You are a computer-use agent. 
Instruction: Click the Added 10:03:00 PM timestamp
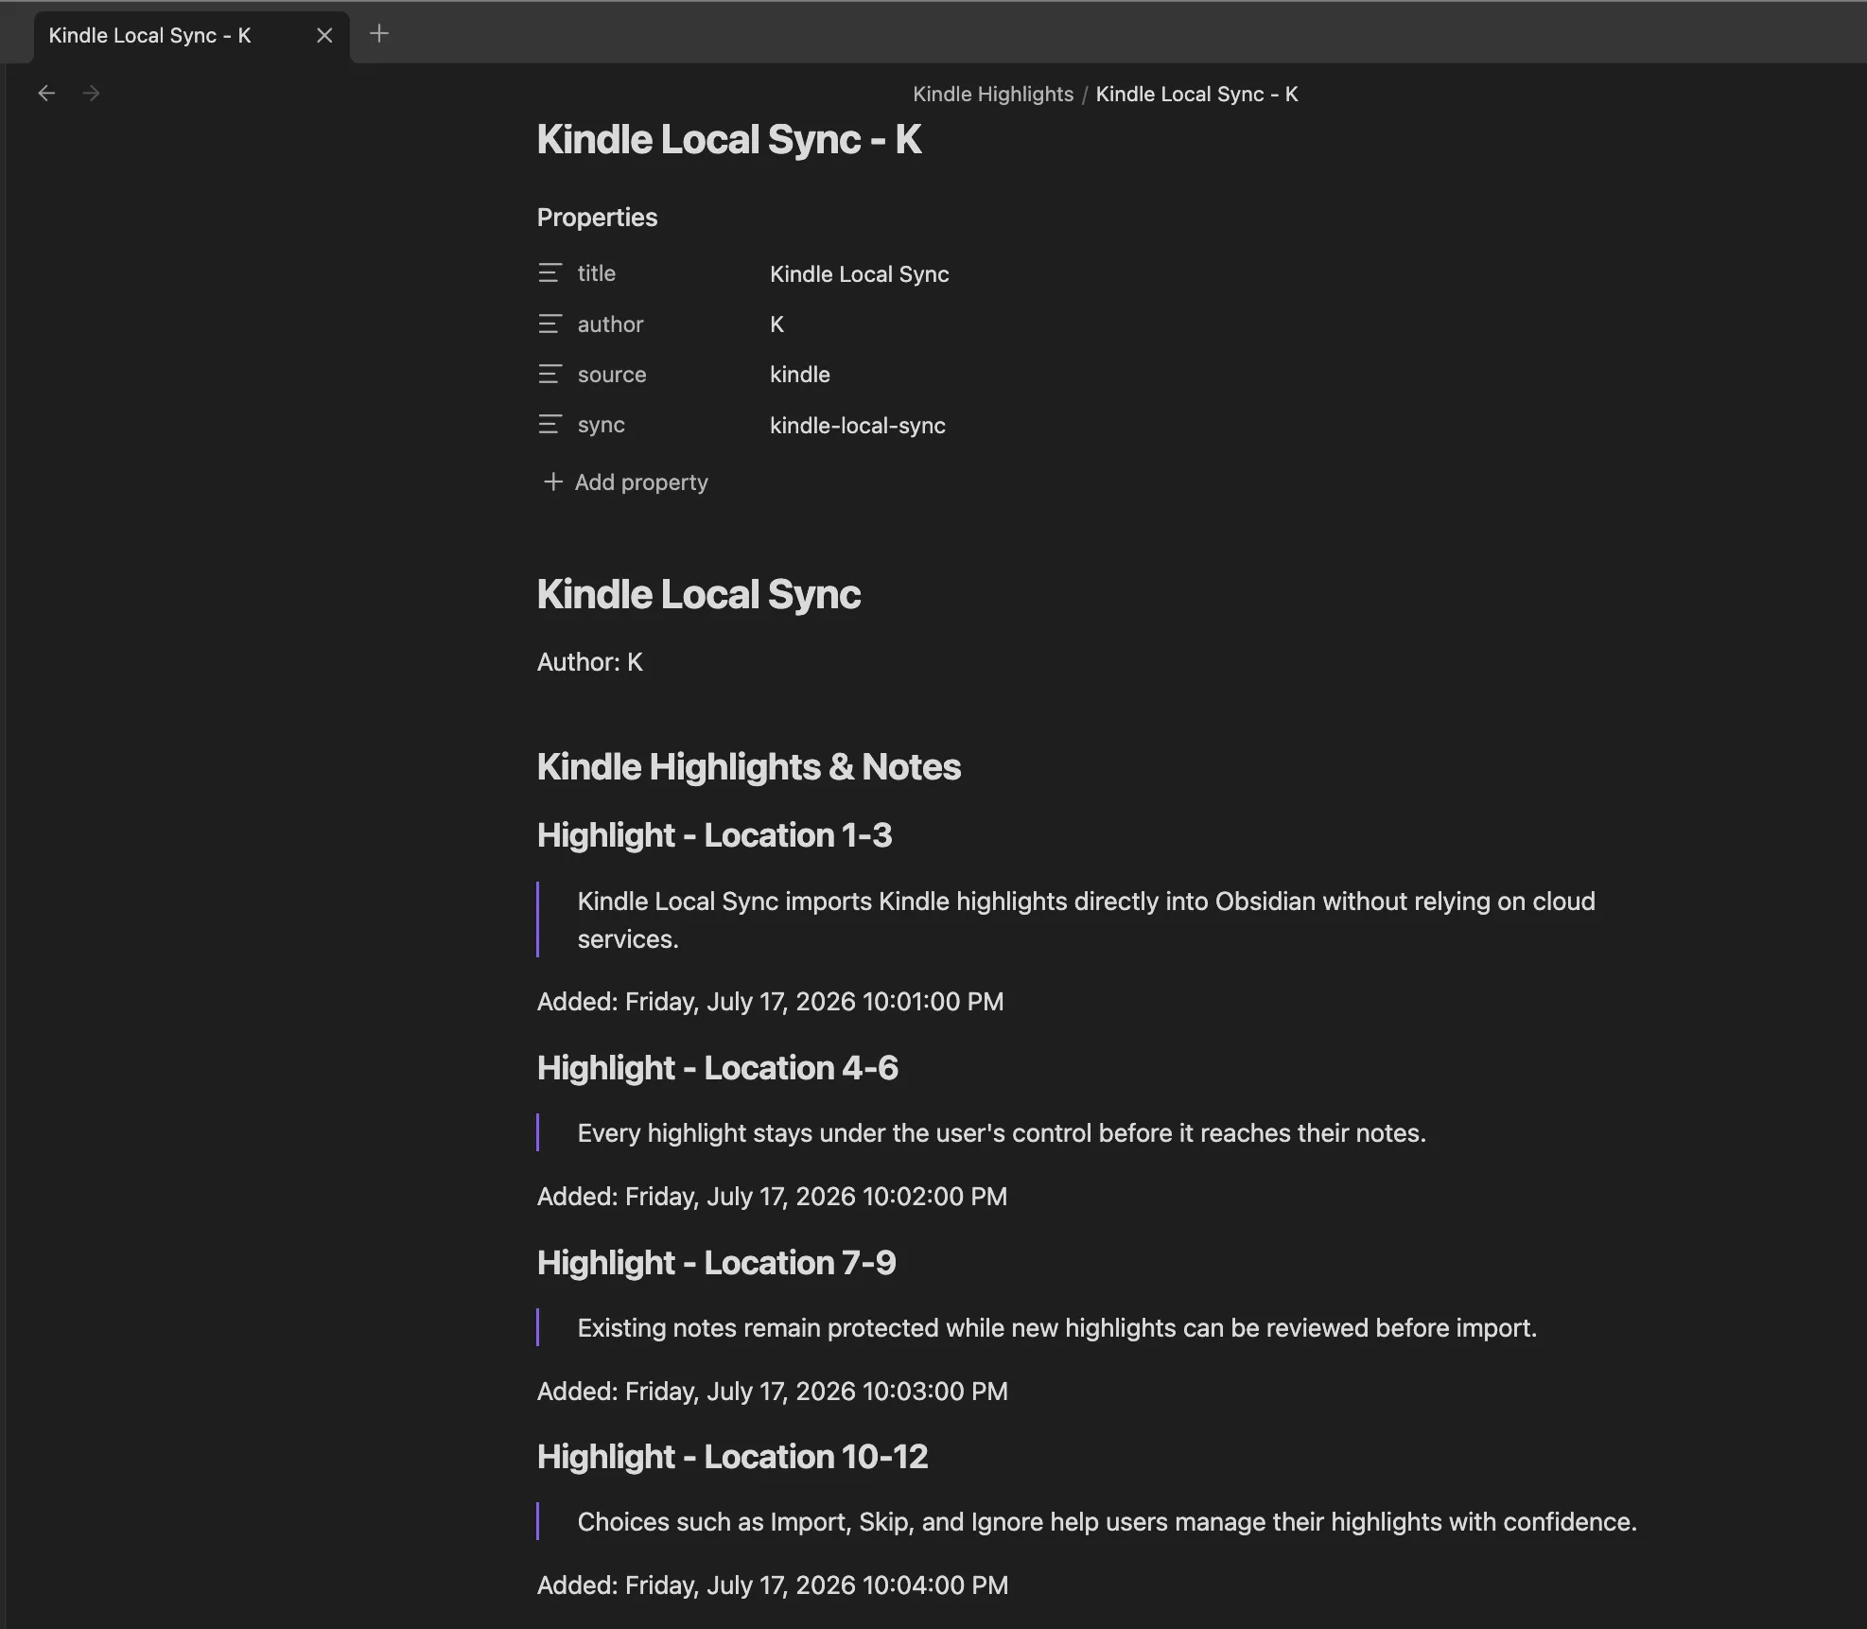pos(773,1392)
